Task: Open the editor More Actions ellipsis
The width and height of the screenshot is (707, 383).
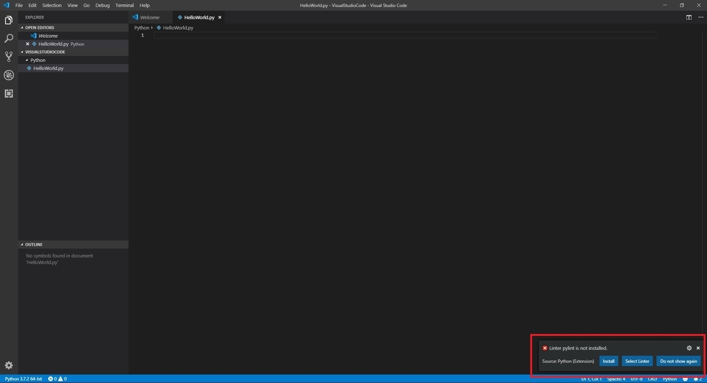Action: tap(700, 17)
